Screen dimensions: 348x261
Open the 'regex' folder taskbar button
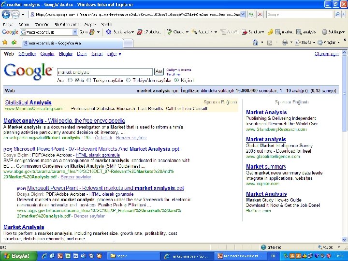pyautogui.click(x=133, y=256)
